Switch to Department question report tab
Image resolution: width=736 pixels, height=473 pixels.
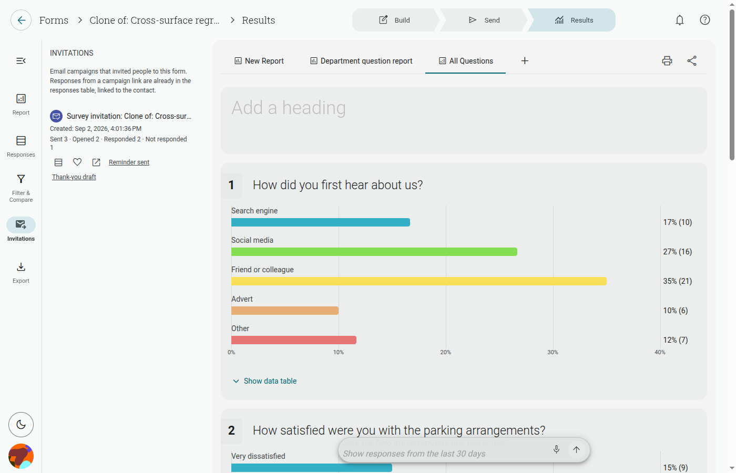click(x=361, y=61)
